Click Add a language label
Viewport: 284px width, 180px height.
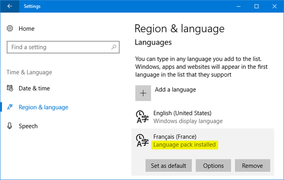pos(175,90)
